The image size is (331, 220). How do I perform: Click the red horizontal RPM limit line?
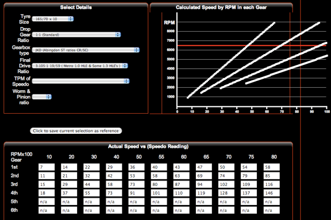(x=233, y=46)
